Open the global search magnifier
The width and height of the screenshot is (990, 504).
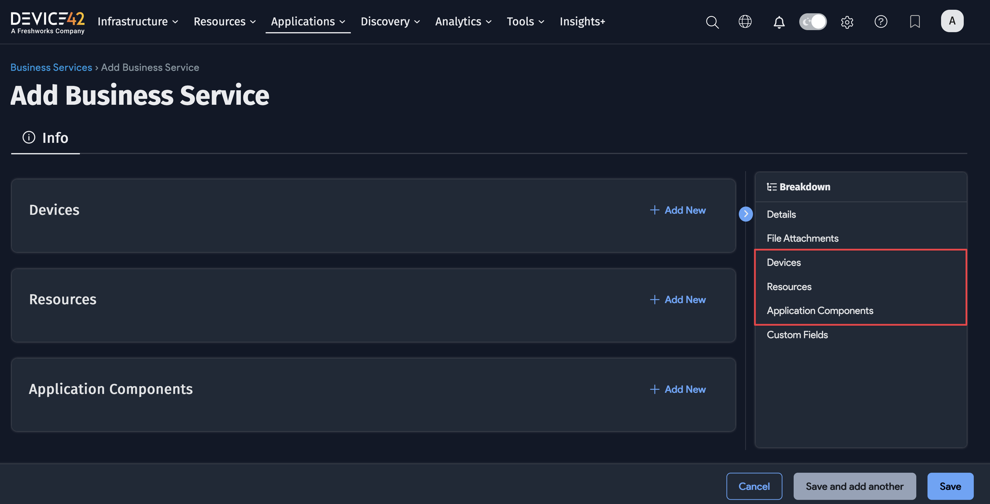tap(712, 22)
